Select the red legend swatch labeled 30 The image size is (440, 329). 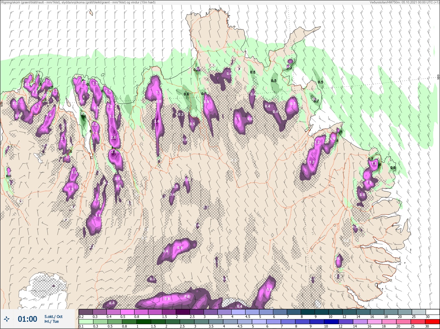pyautogui.click(x=432, y=321)
